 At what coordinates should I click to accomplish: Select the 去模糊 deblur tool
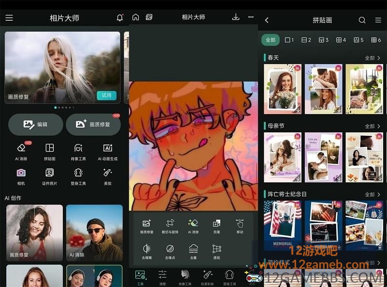(147, 252)
